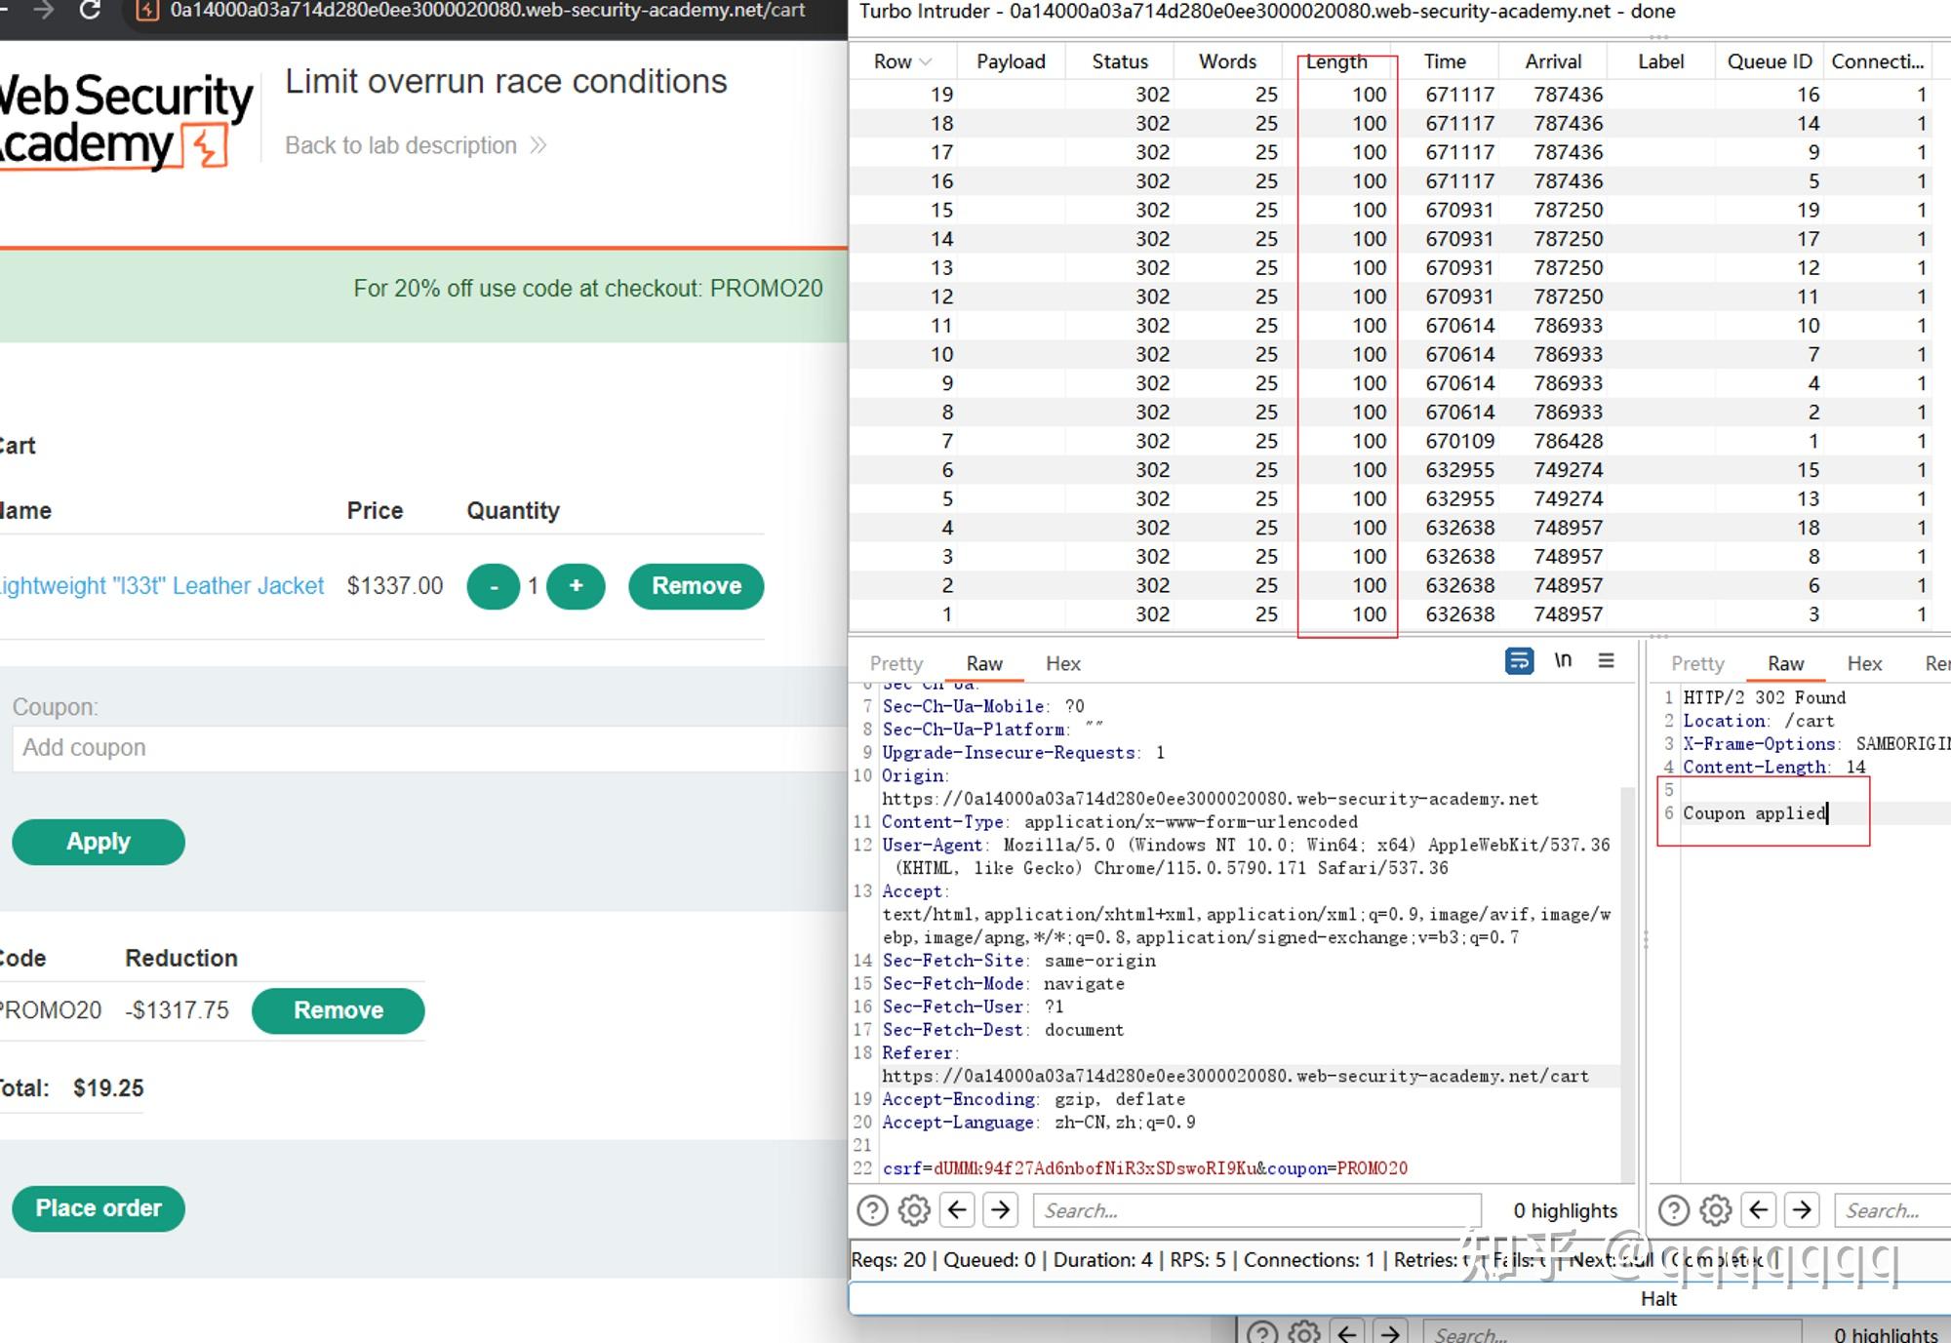Toggle word wrap icon in request pane
The width and height of the screenshot is (1951, 1343).
(x=1519, y=661)
